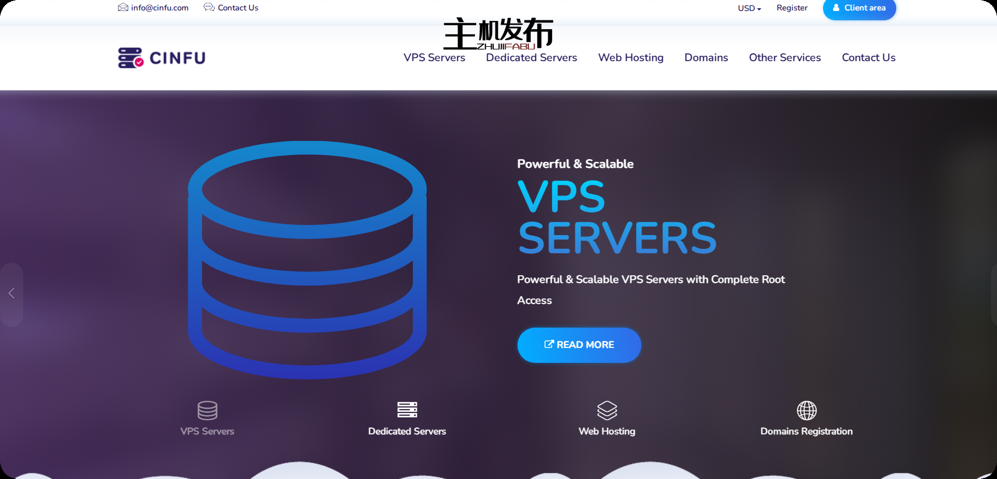Image resolution: width=997 pixels, height=479 pixels.
Task: Click the READ MORE button
Action: [579, 345]
